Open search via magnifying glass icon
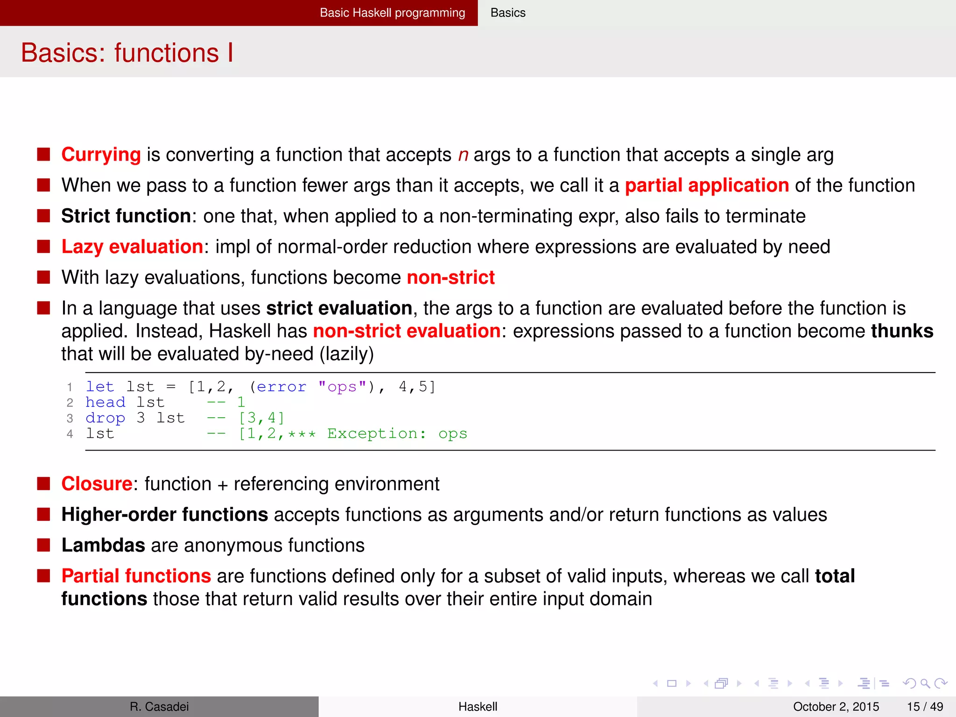Screen dimensions: 956x717 point(925,684)
